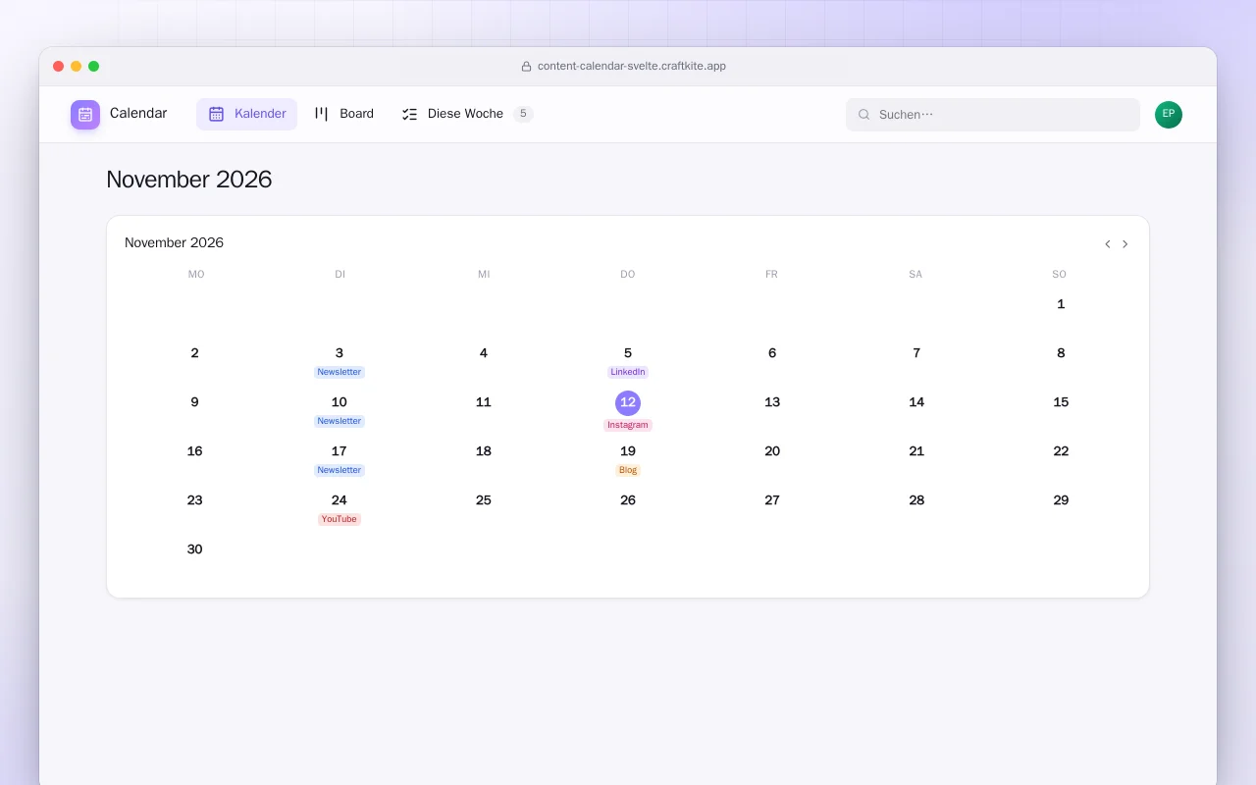
Task: Click the lock icon in the address bar
Action: [x=526, y=67]
